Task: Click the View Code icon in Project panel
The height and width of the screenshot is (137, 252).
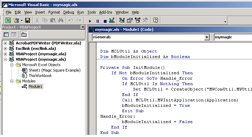Action: tap(6, 35)
